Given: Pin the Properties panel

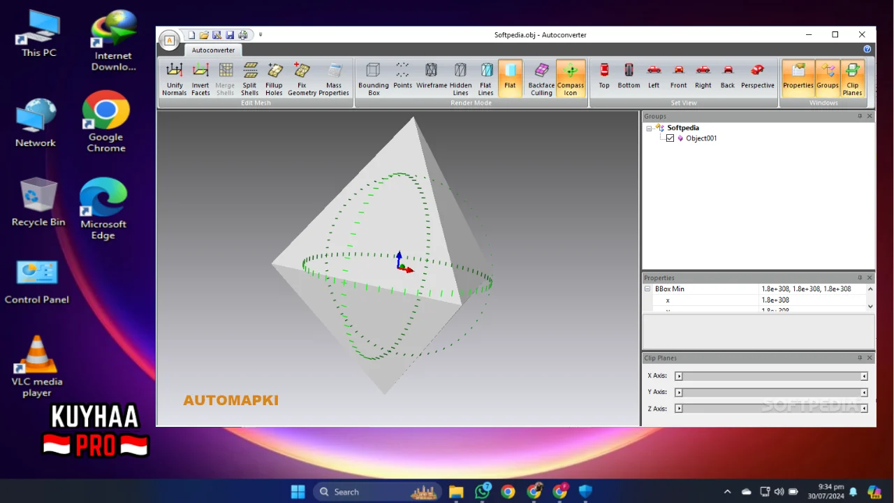Looking at the screenshot, I should click(x=860, y=278).
